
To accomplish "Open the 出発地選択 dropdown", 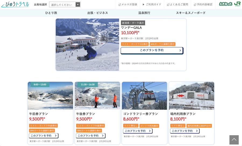I will click(65, 5).
